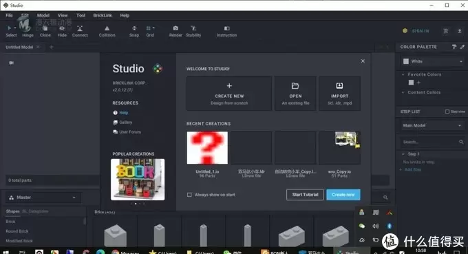Click the Start Tutorial button
This screenshot has width=468, height=254.
305,195
